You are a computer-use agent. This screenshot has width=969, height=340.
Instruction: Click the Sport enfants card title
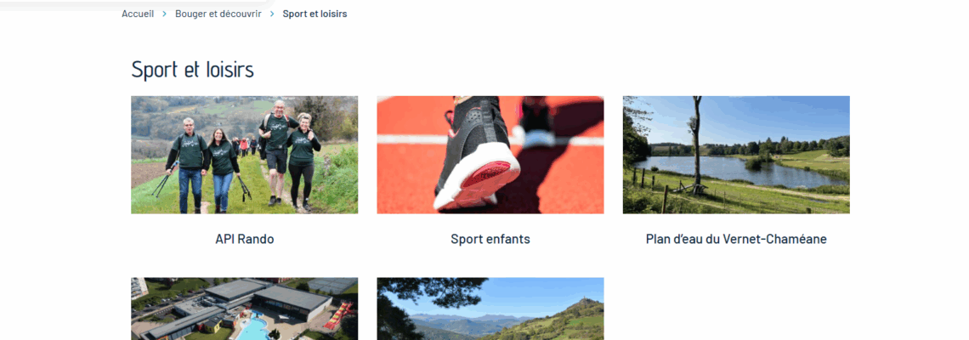click(490, 239)
